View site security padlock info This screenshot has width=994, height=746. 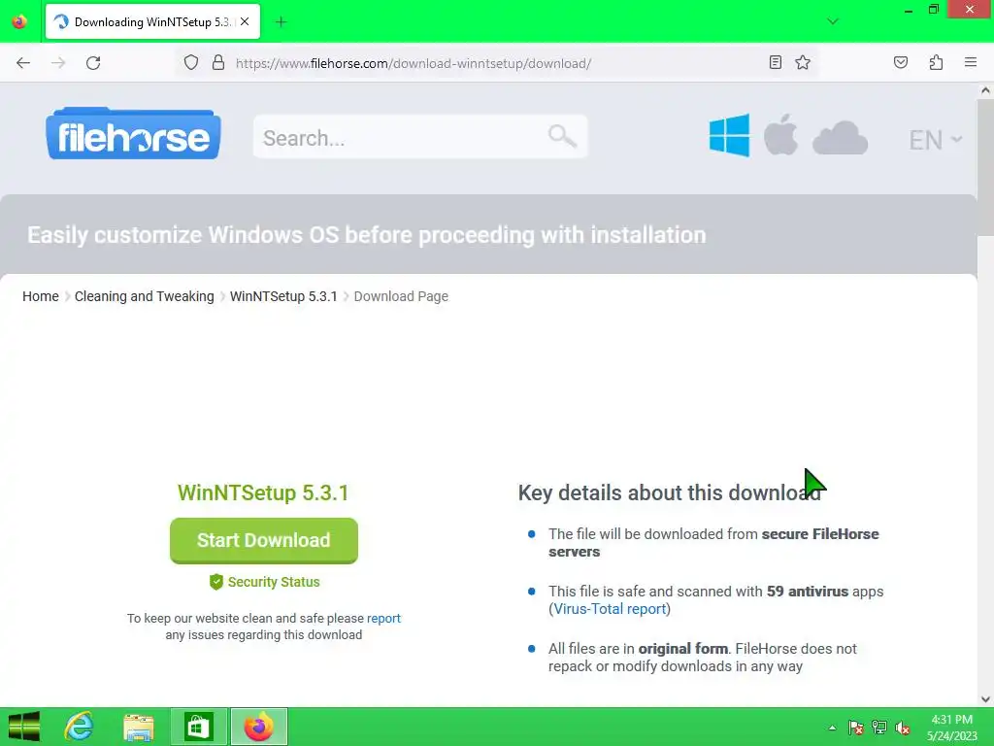click(218, 63)
